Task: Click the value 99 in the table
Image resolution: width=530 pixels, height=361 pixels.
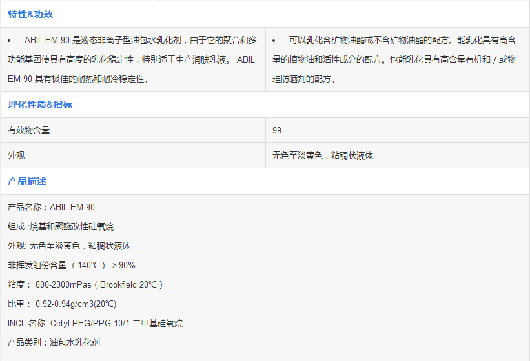Action: [x=277, y=130]
